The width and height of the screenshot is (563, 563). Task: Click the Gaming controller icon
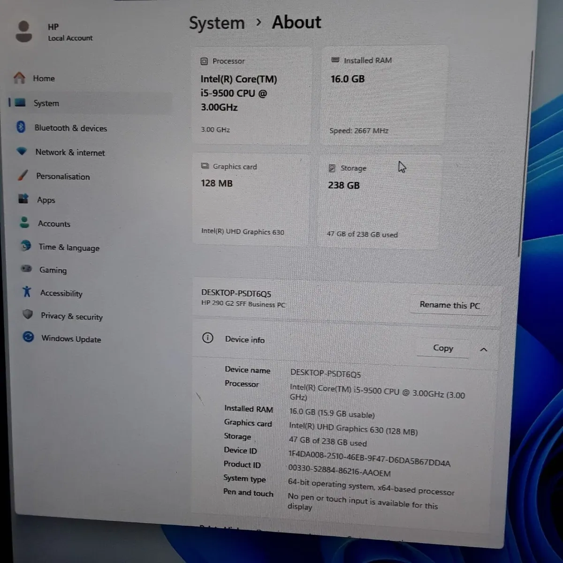click(x=26, y=269)
